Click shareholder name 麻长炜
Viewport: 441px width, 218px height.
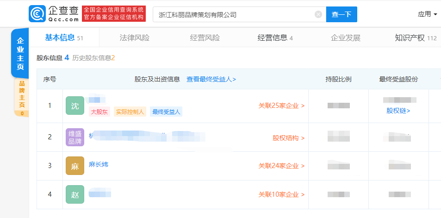(99, 164)
